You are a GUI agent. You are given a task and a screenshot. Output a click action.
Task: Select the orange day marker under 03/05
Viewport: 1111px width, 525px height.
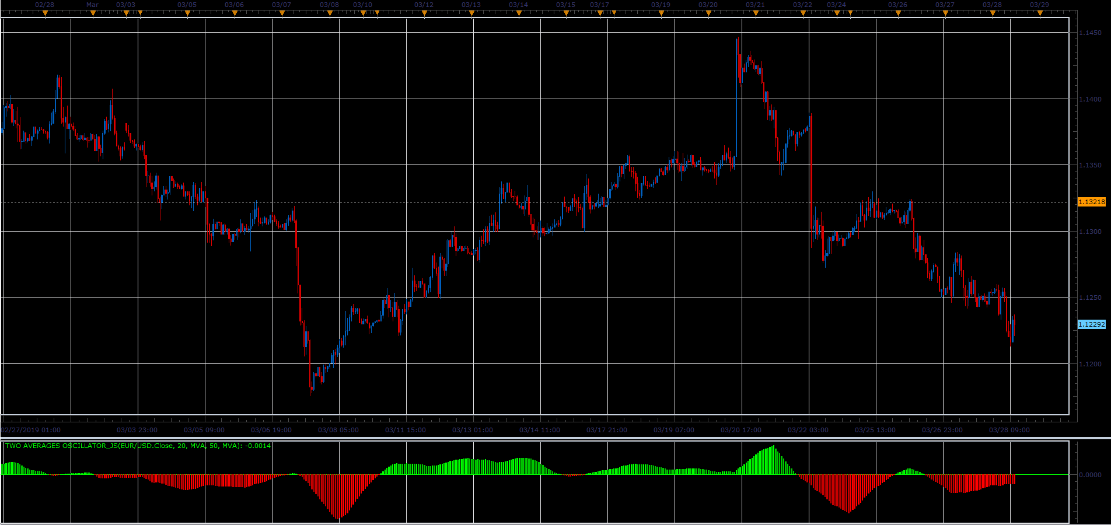pyautogui.click(x=187, y=13)
